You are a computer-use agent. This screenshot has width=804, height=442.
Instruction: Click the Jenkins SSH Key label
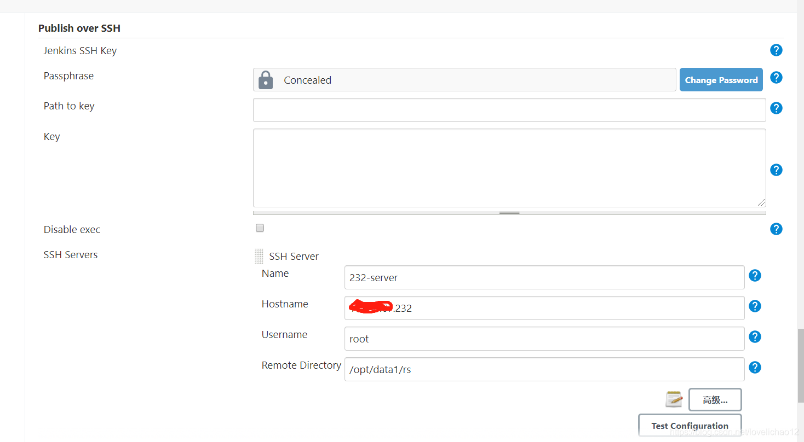click(81, 51)
